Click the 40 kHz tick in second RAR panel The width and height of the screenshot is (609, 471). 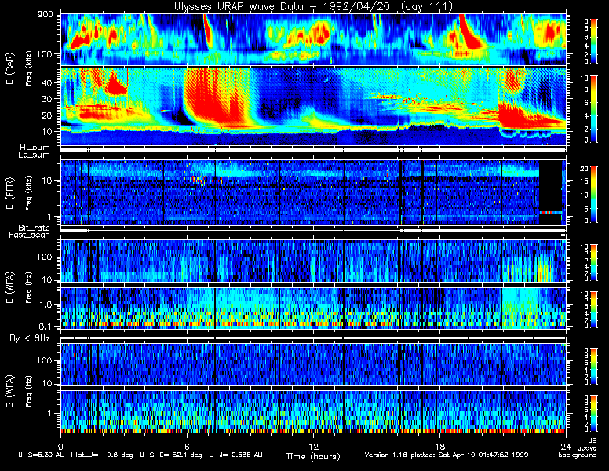(x=47, y=82)
